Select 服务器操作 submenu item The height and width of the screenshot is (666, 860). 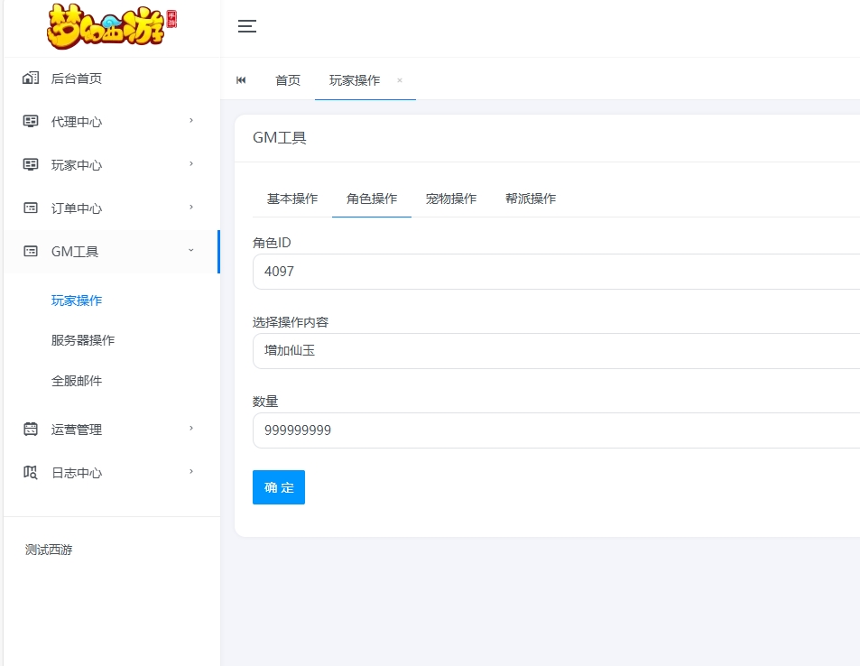pyautogui.click(x=83, y=340)
